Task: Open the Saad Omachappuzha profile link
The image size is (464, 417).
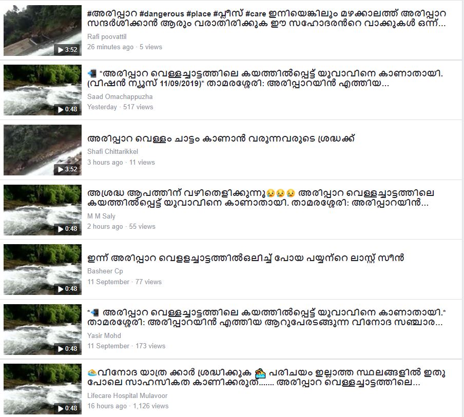Action: coord(120,97)
